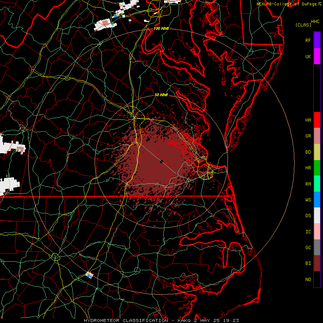Click the BD legend label
The width and height of the screenshot is (323, 323).
pos(308,152)
